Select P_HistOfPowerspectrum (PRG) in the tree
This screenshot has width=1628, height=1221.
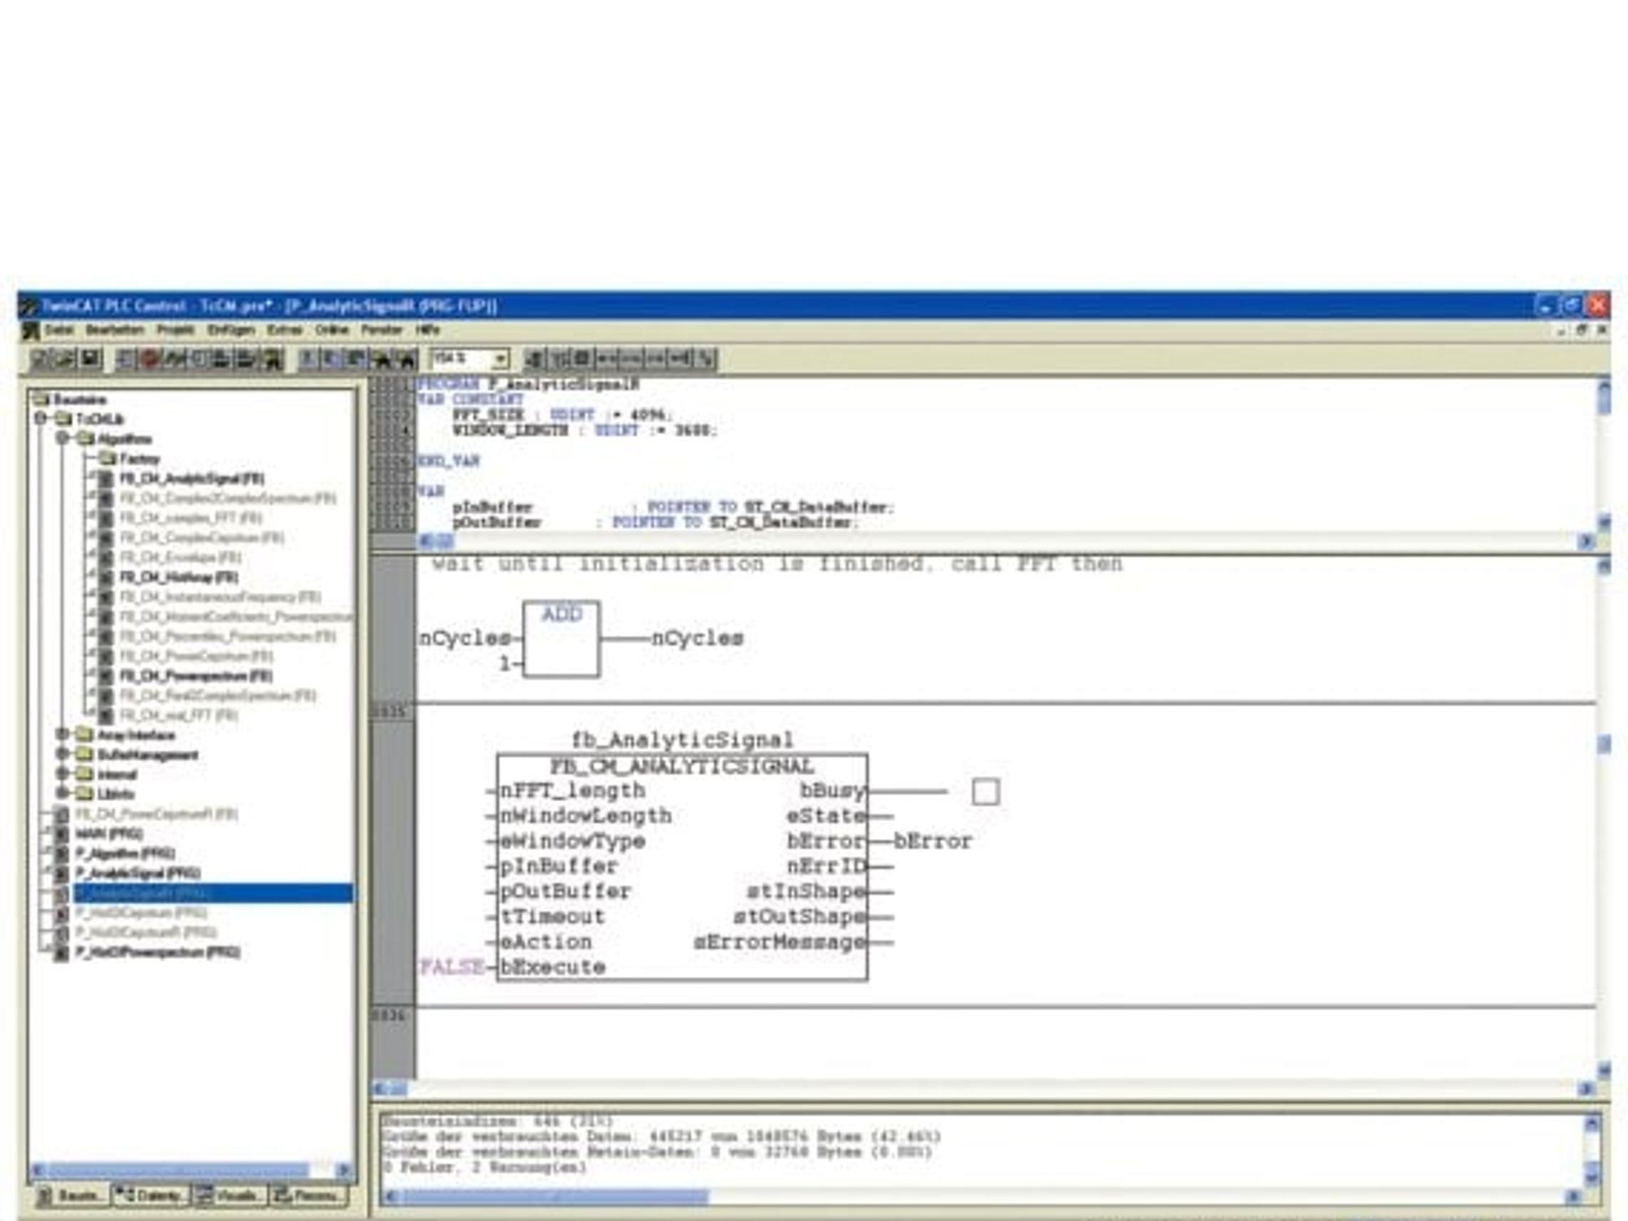coord(158,952)
